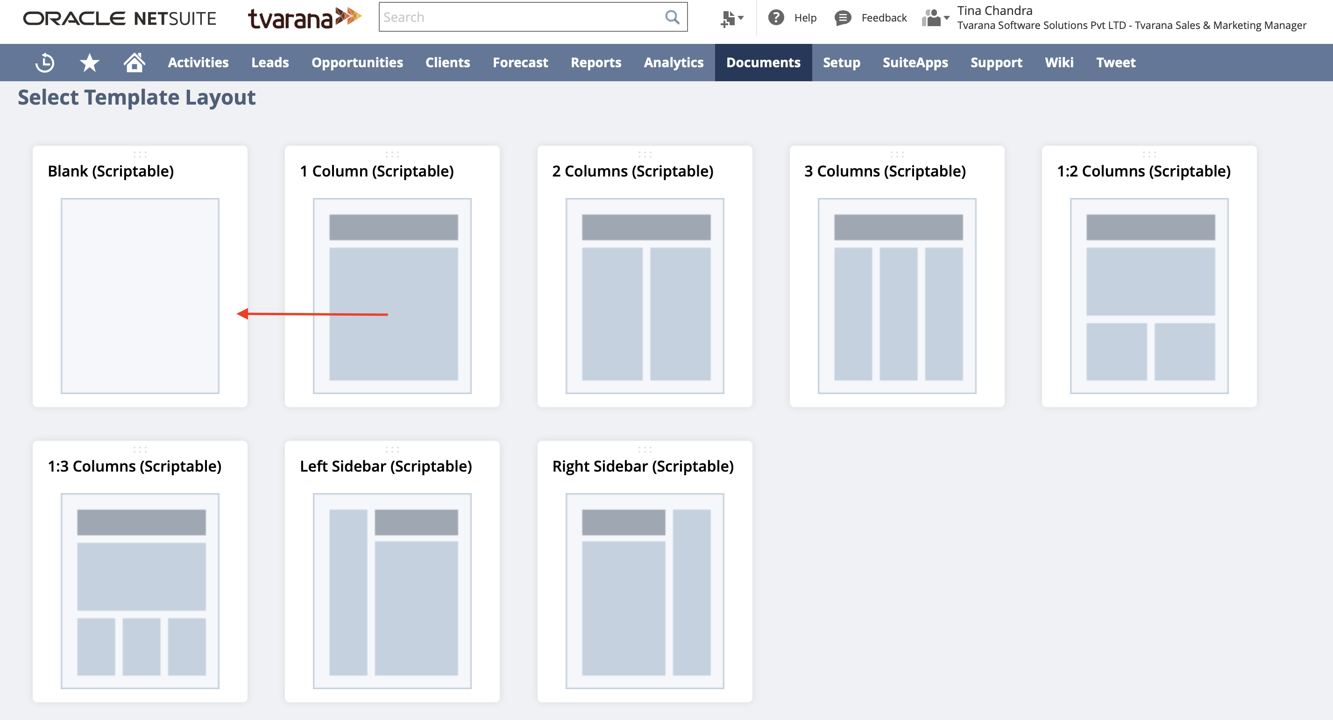The height and width of the screenshot is (720, 1333).
Task: Open the Setup menu
Action: pos(841,63)
